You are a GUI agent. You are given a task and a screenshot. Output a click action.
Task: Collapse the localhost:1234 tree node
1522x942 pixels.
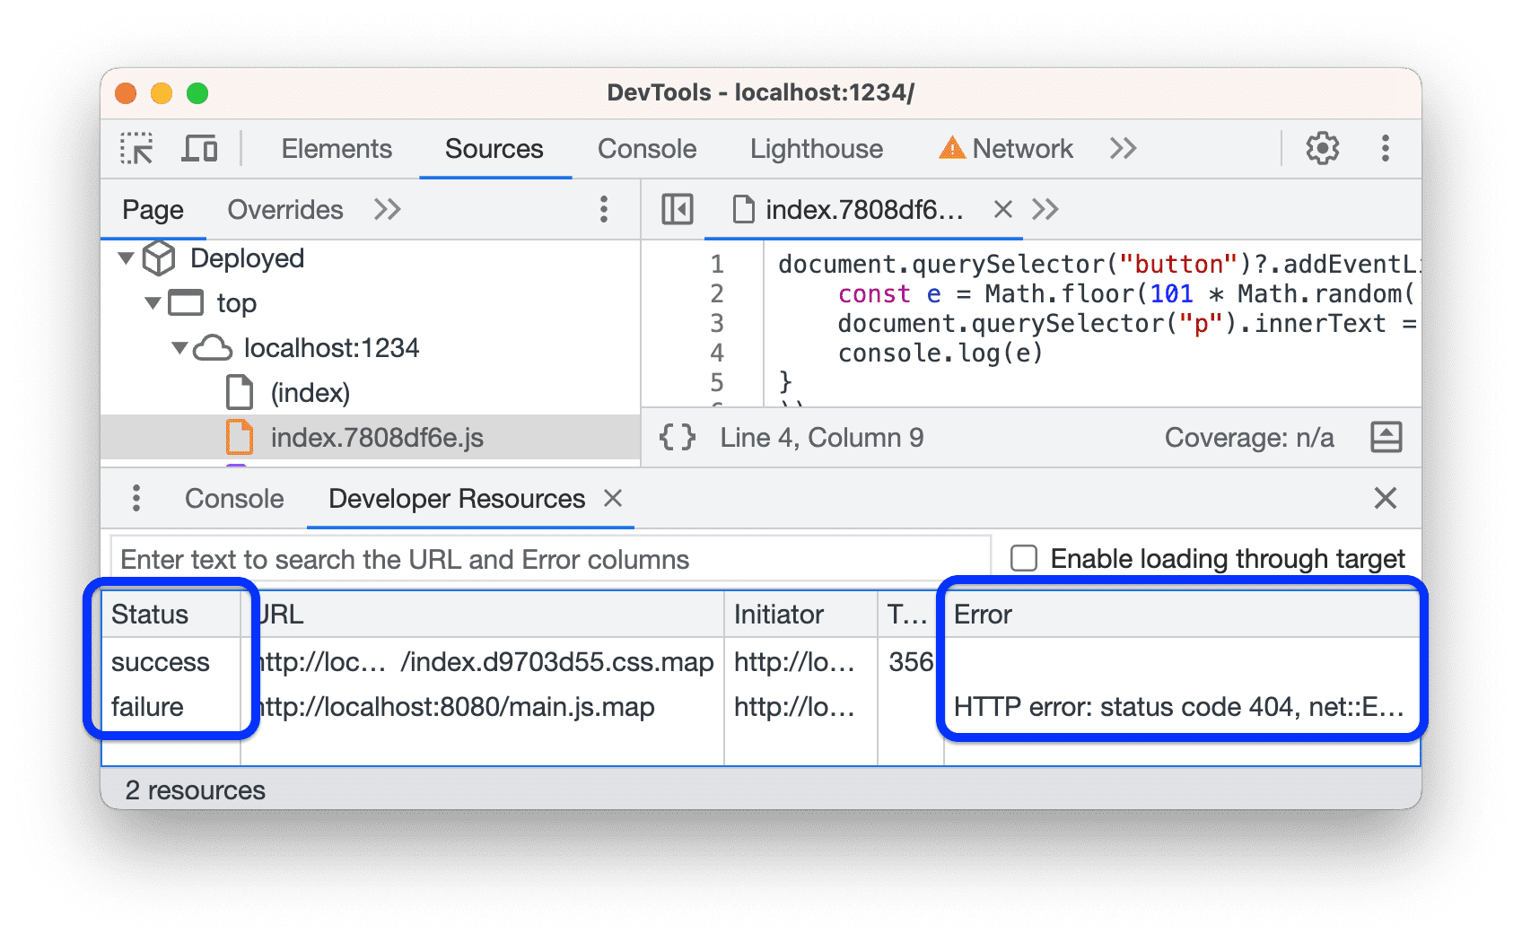point(180,348)
